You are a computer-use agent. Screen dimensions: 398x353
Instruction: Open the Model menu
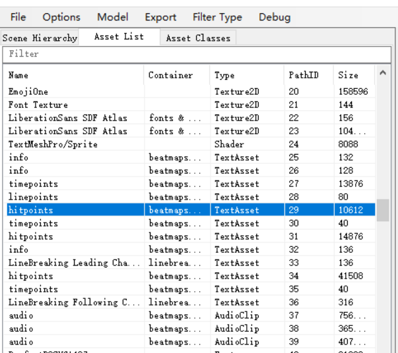coord(112,17)
